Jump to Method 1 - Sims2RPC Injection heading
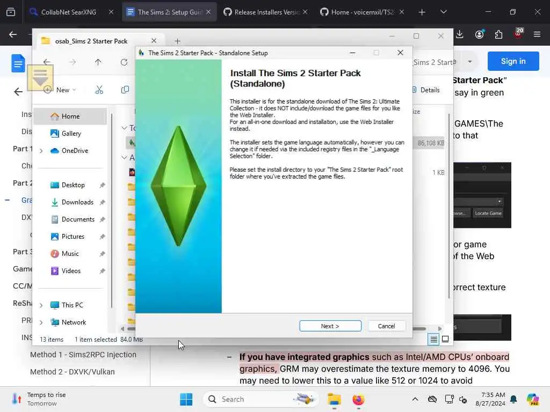This screenshot has width=550, height=412. (x=83, y=355)
